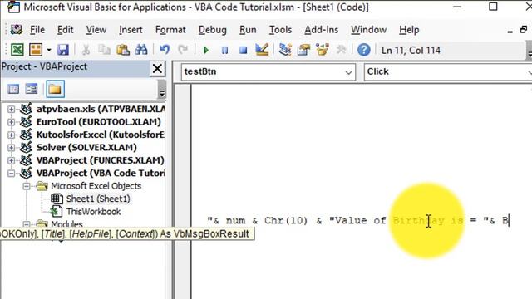Expand the EuroTool project node

pyautogui.click(x=11, y=122)
